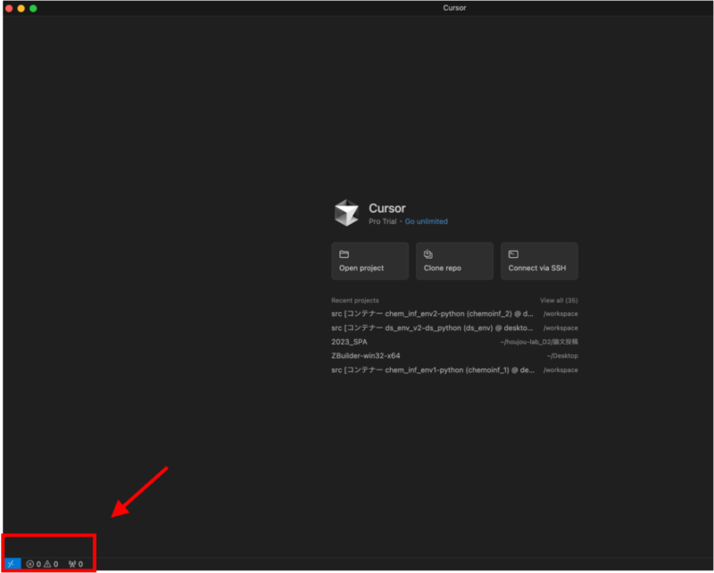Select the Connect via SSH button
Image resolution: width=714 pixels, height=573 pixels.
(x=539, y=261)
